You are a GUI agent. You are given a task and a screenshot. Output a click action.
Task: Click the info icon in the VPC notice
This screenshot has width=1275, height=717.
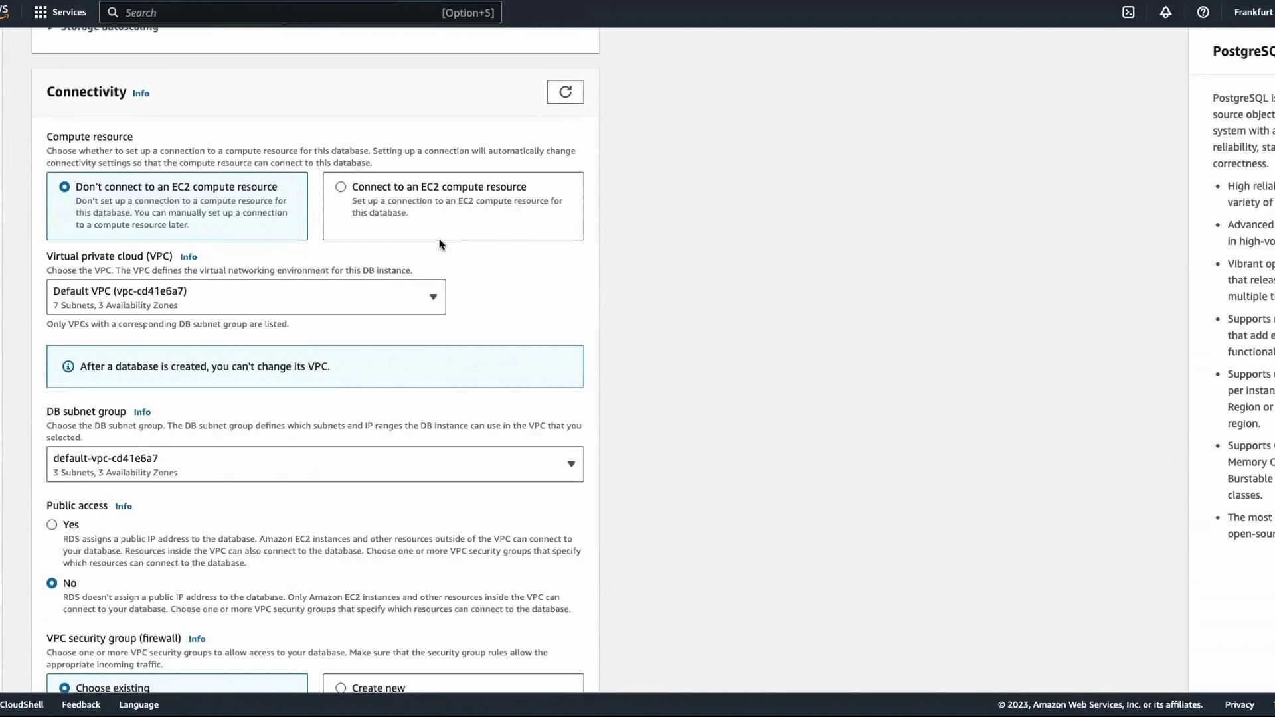67,366
